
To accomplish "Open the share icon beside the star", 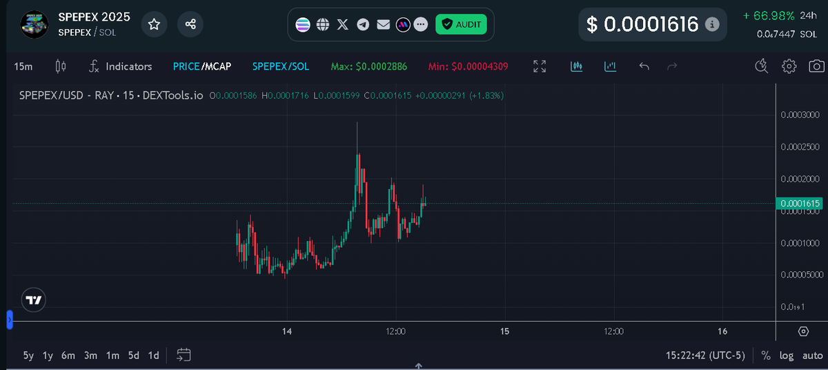I will [x=190, y=24].
